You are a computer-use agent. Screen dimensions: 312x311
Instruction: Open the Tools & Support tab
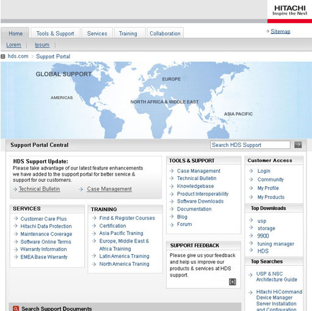pyautogui.click(x=55, y=33)
